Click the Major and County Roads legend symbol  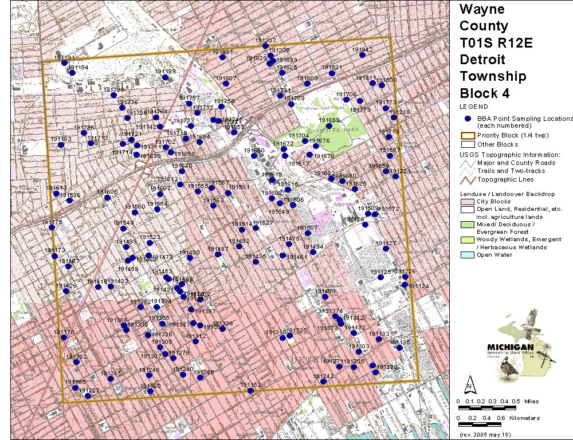click(x=468, y=163)
